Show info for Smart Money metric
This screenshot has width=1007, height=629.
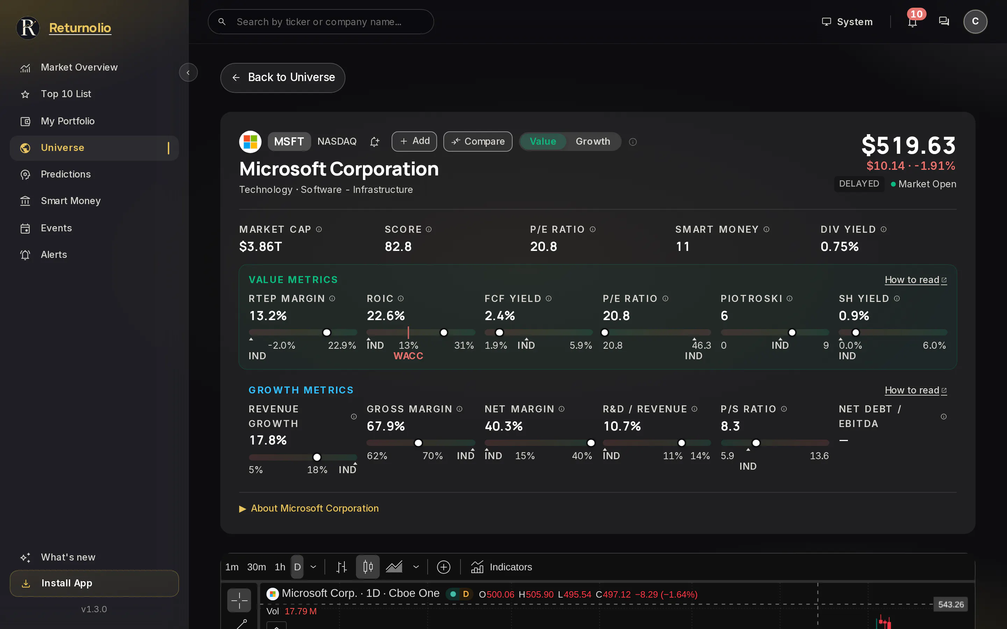pyautogui.click(x=766, y=229)
